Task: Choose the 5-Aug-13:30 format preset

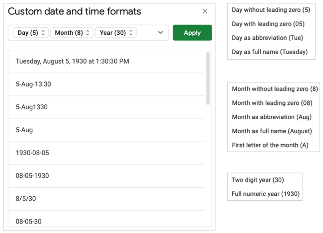Action: [33, 84]
